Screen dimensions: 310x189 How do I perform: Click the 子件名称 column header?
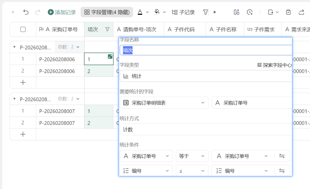pyautogui.click(x=225, y=29)
